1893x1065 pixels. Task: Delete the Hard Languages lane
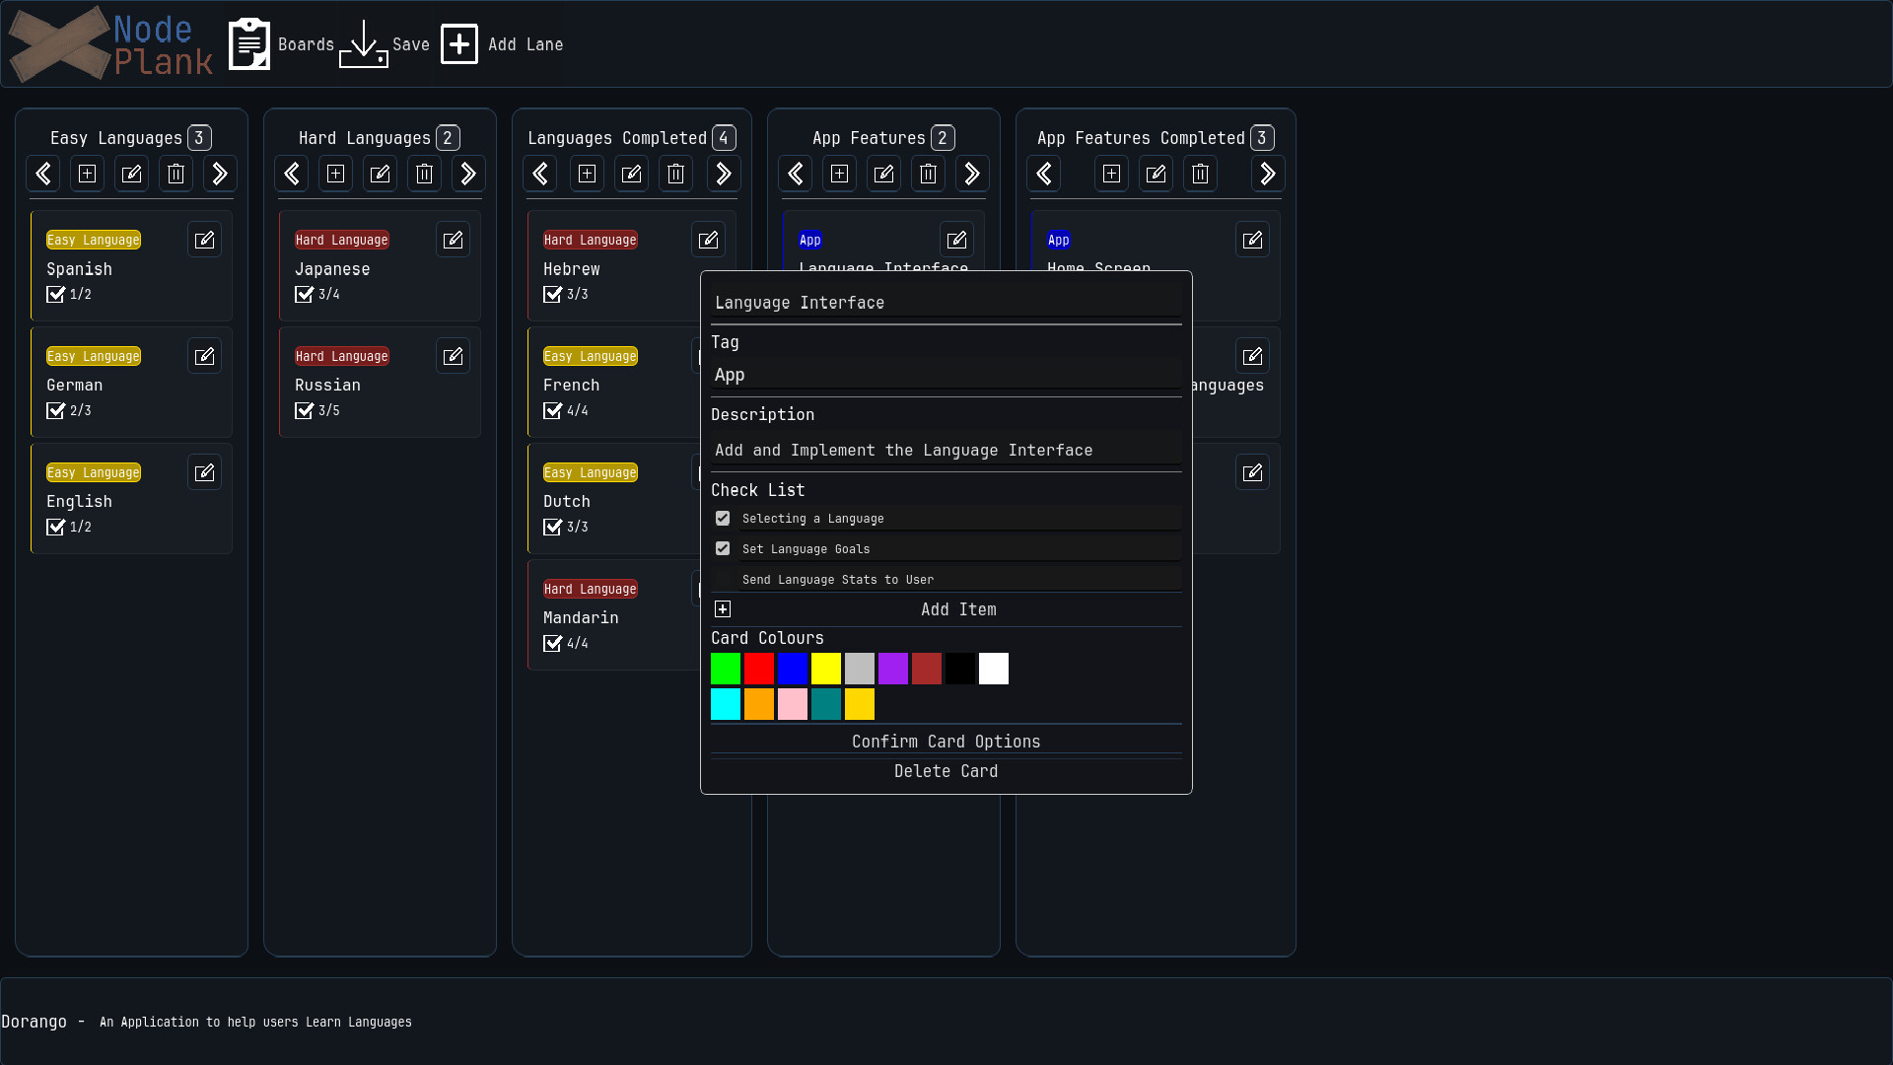[425, 174]
